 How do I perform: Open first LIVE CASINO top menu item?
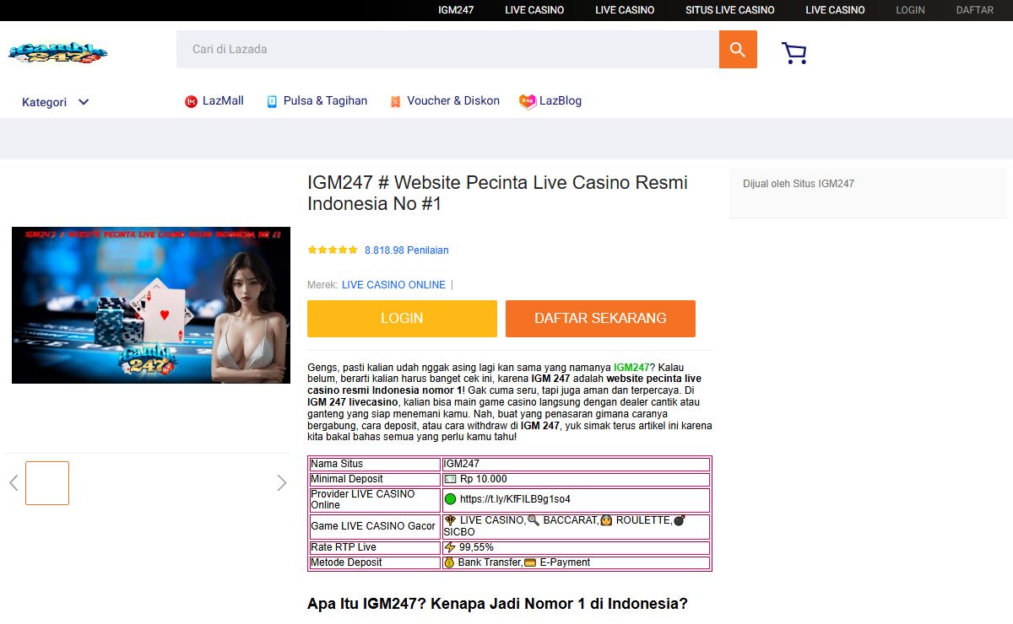534,10
